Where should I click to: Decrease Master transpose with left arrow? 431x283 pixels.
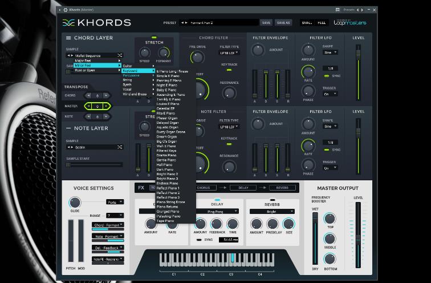coord(88,106)
